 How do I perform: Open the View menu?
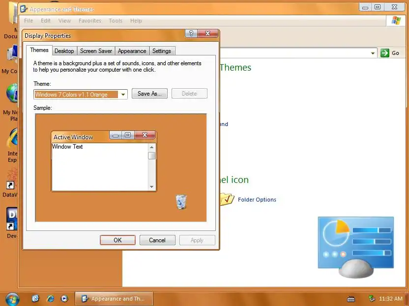pos(64,21)
